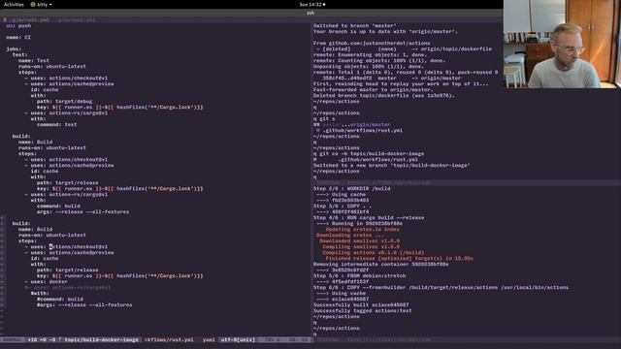The width and height of the screenshot is (621, 349).
Task: Click '<kflows/rust.yml' in the status line
Action: [169, 340]
